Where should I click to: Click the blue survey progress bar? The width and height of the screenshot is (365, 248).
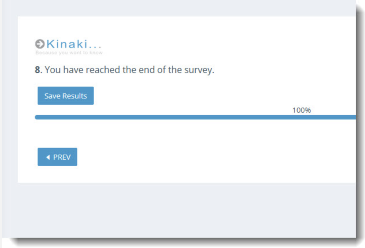coord(195,117)
